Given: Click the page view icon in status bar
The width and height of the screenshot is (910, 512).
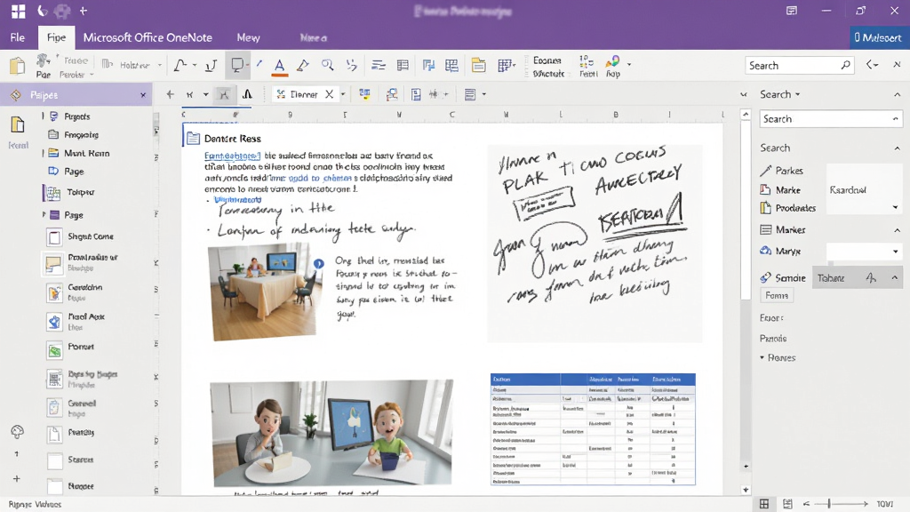Looking at the screenshot, I should (x=787, y=503).
